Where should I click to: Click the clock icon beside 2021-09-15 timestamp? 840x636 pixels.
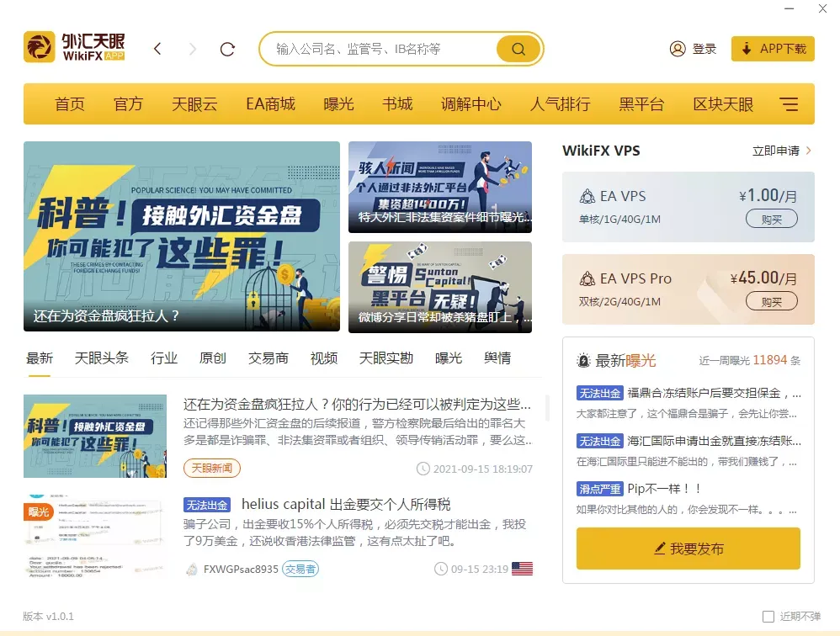[x=423, y=469]
